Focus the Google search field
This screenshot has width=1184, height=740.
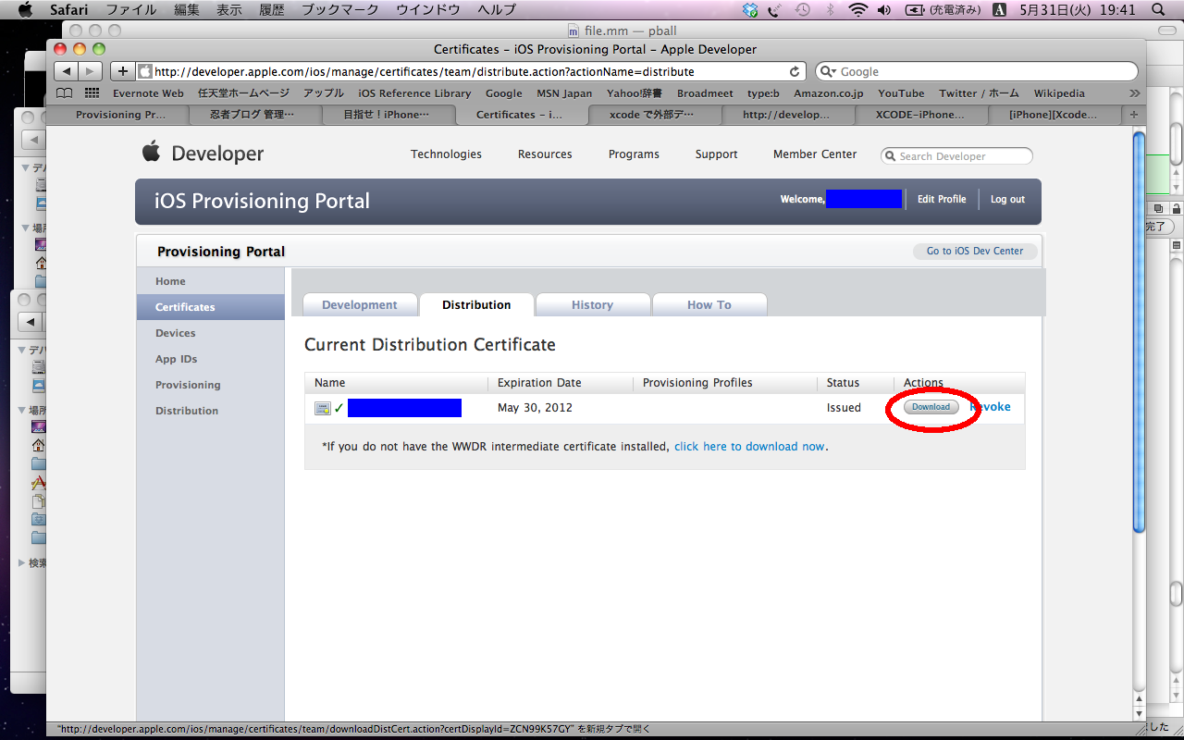(x=976, y=71)
